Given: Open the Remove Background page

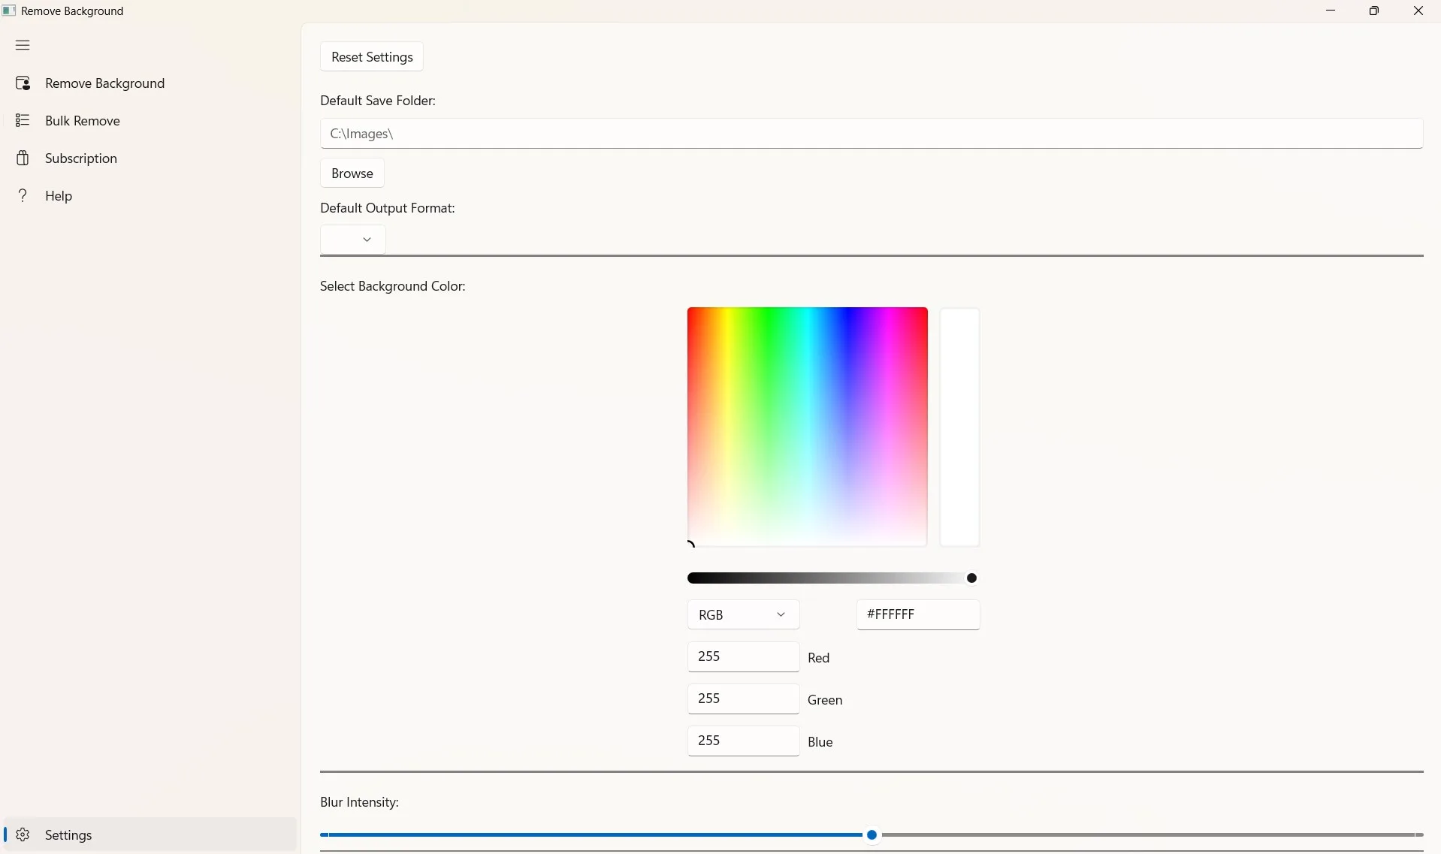Looking at the screenshot, I should coord(150,83).
